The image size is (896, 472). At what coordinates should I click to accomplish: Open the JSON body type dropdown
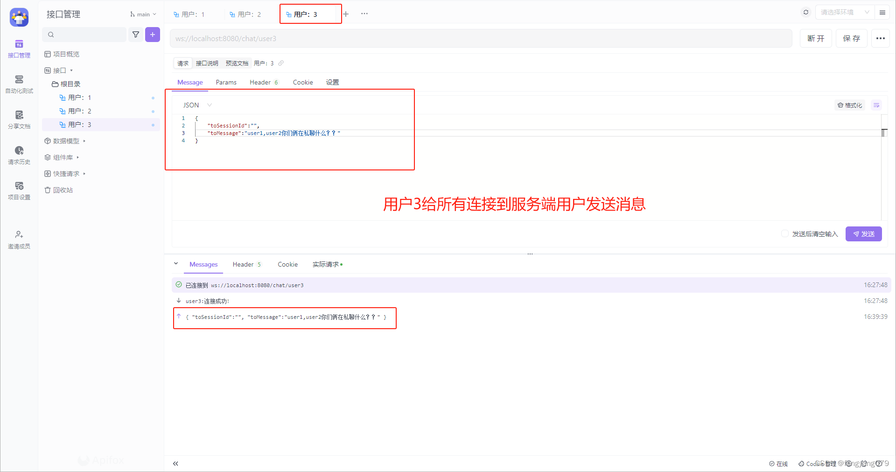[x=196, y=105]
